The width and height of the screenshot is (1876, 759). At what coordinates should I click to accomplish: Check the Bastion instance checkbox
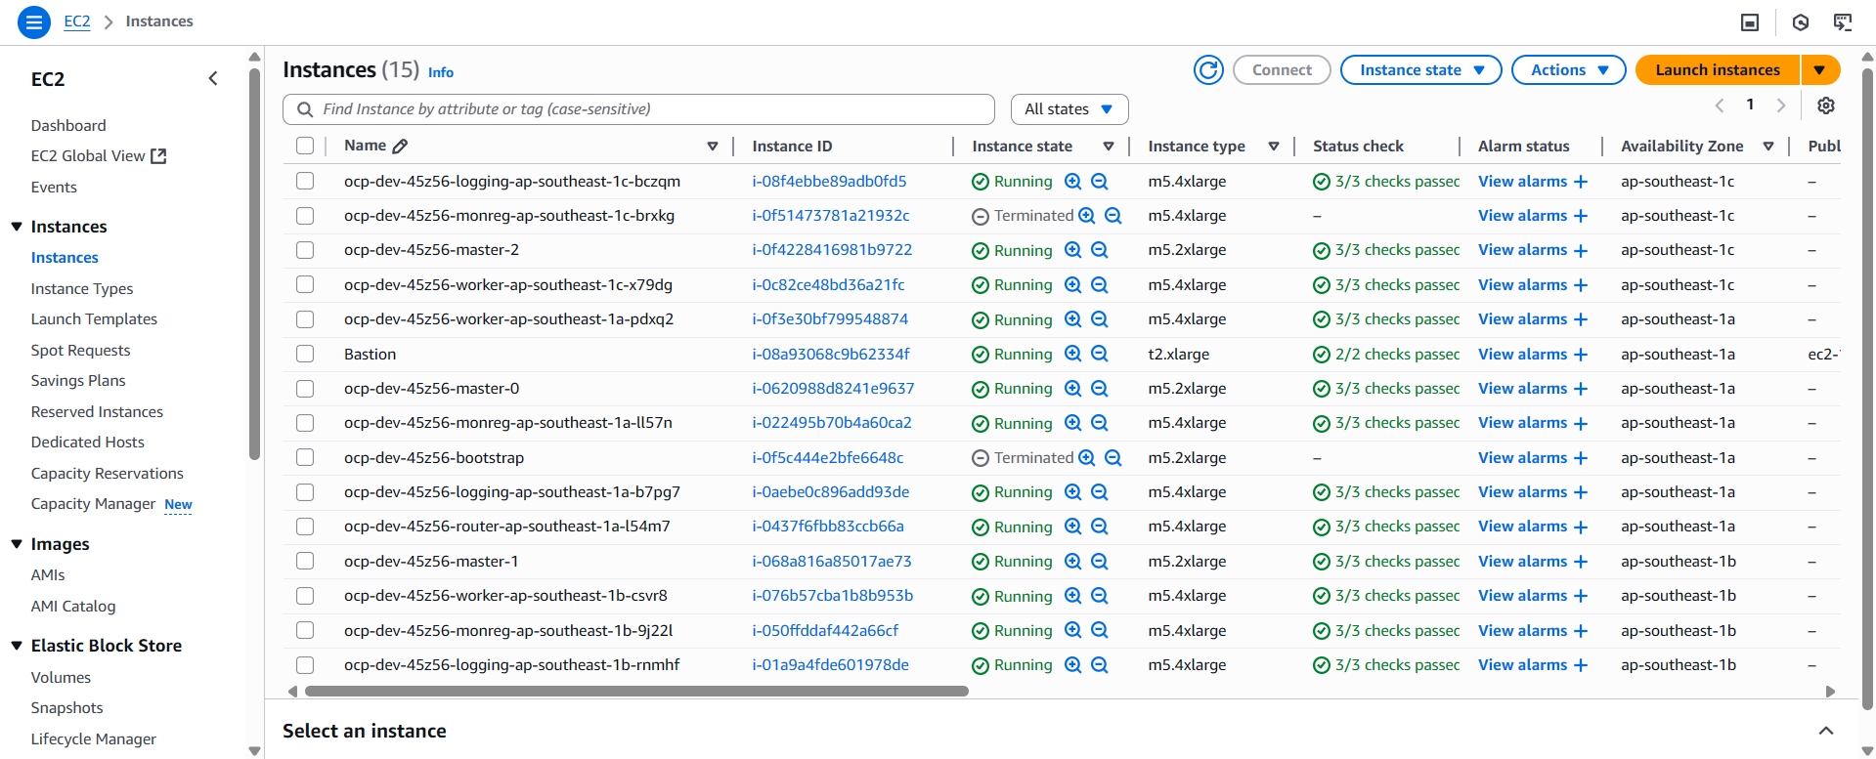305,354
